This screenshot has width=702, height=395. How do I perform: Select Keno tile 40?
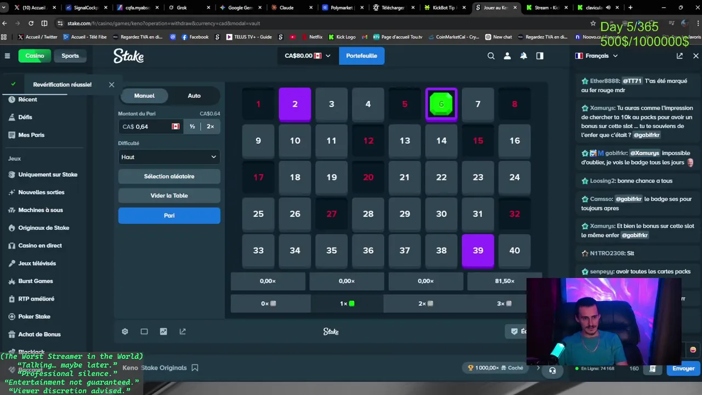(x=514, y=251)
